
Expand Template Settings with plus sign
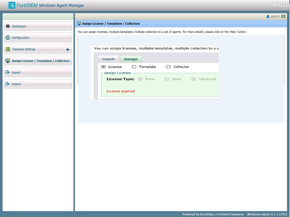(67, 49)
